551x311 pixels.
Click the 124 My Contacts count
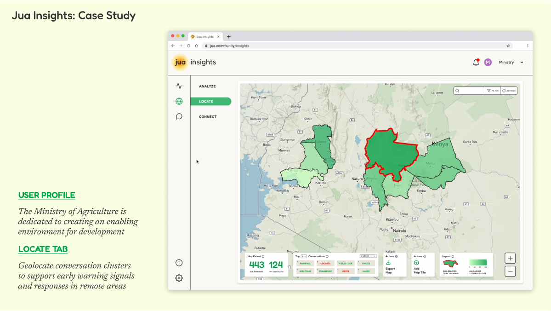276,265
